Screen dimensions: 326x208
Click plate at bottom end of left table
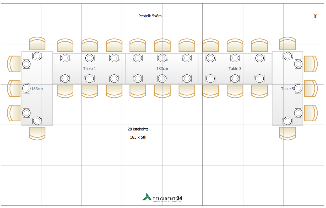pyautogui.click(x=37, y=121)
